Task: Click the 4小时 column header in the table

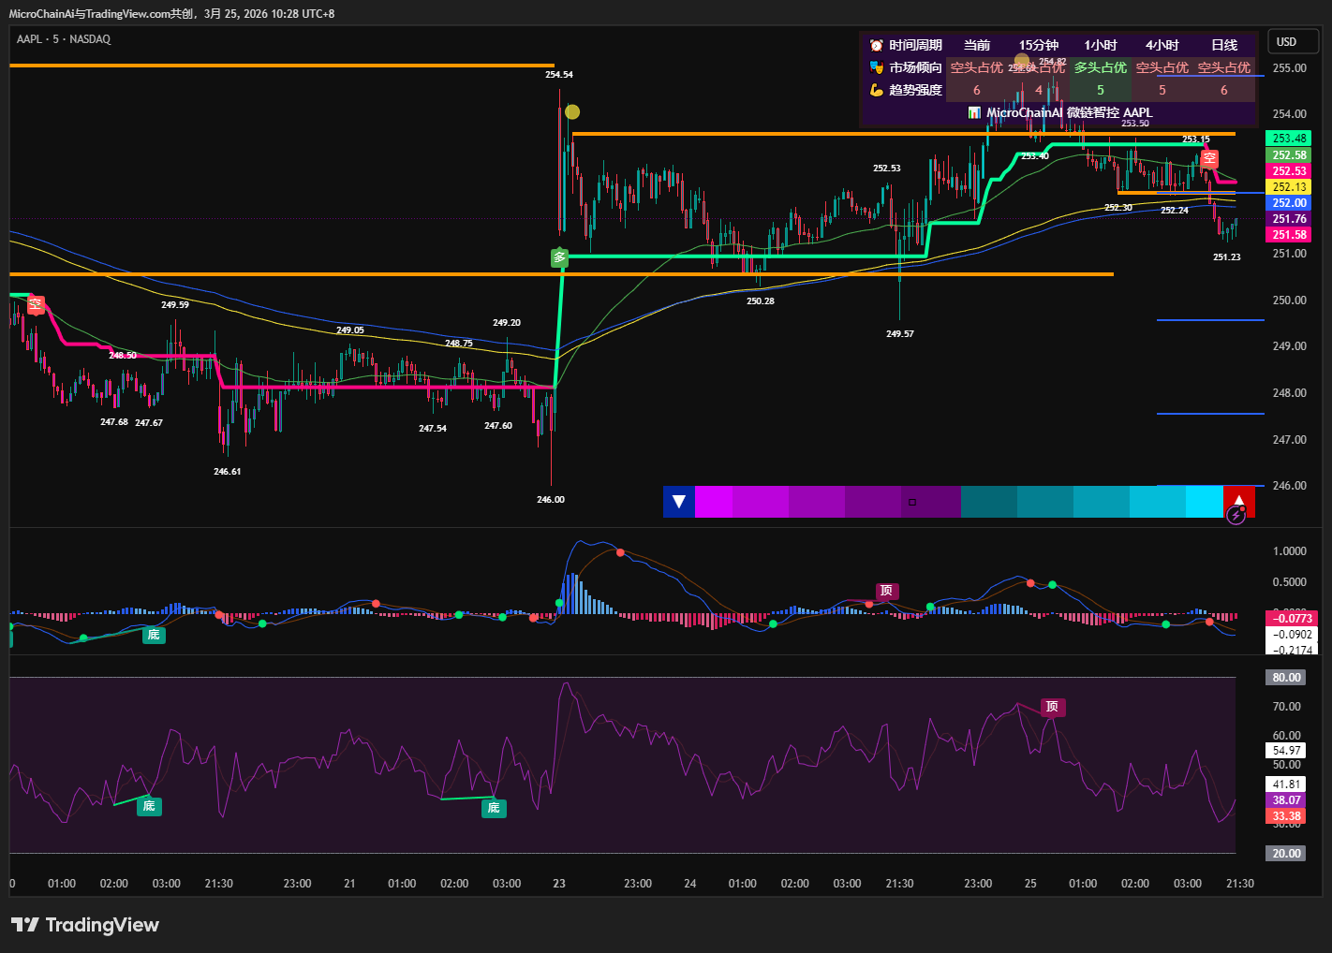Action: 1162,45
